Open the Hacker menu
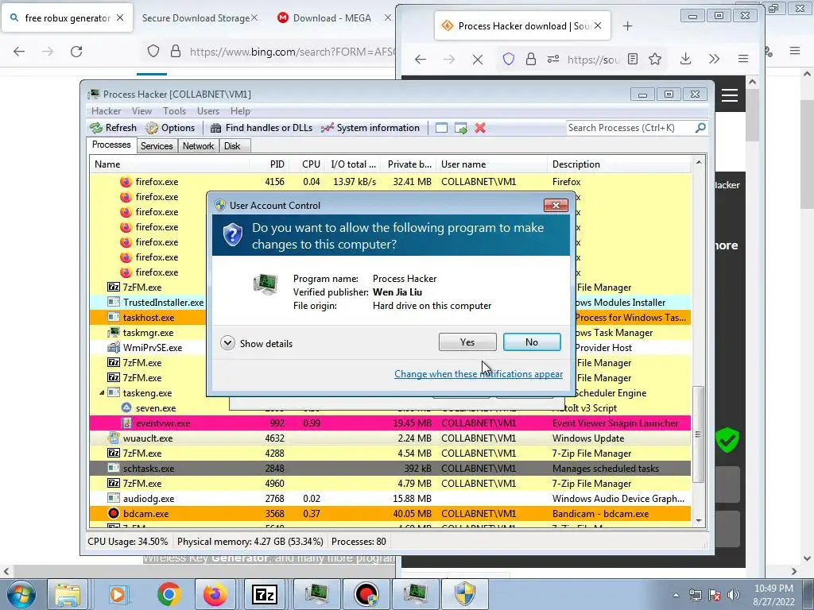Screen dimensions: 814x610 point(106,111)
